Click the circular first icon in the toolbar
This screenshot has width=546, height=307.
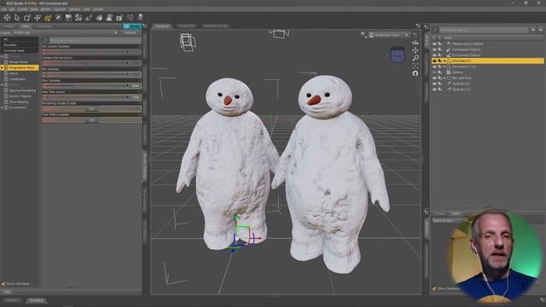[7, 17]
